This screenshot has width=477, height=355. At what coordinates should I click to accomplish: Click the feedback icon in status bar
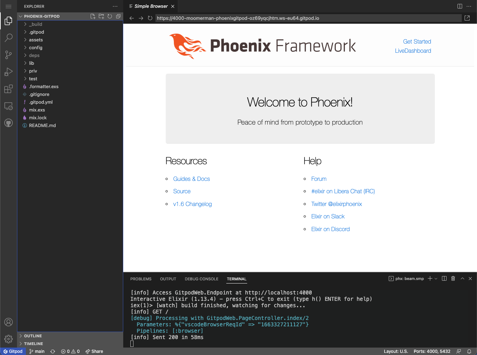459,351
